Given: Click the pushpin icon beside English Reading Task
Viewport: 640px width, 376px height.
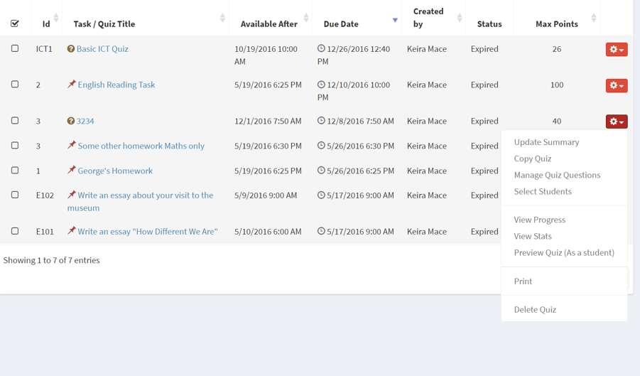Looking at the screenshot, I should pos(72,84).
